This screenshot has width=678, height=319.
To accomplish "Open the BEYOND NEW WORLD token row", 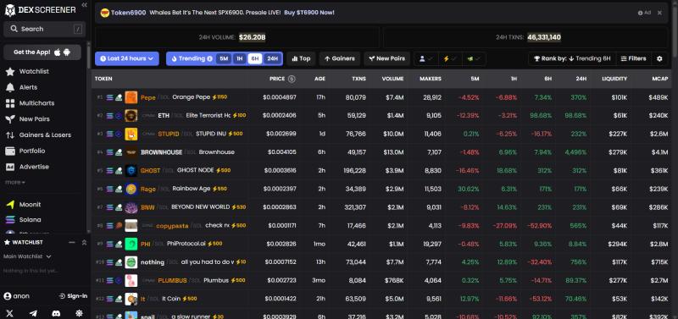I will click(x=382, y=207).
